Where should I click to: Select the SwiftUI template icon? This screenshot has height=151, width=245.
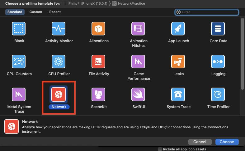tap(138, 94)
